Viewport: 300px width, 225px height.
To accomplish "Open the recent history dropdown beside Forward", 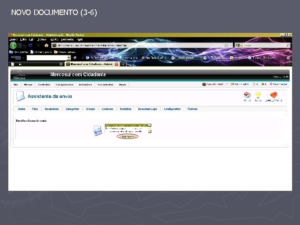I will click(24, 45).
